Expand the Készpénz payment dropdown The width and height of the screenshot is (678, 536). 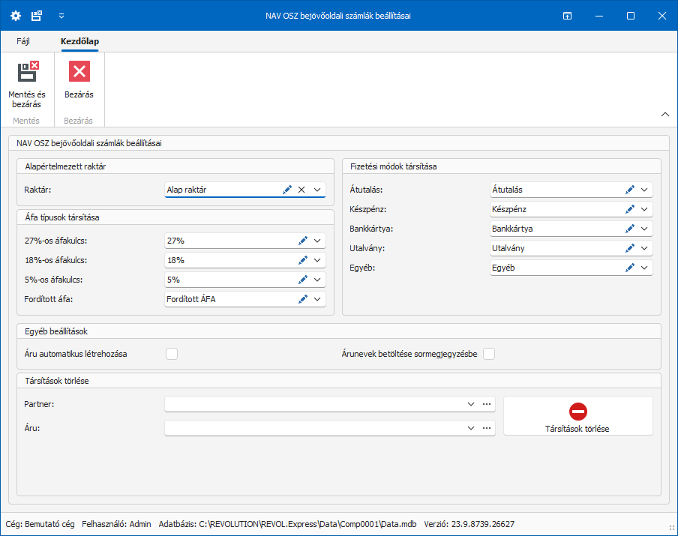[x=644, y=209]
